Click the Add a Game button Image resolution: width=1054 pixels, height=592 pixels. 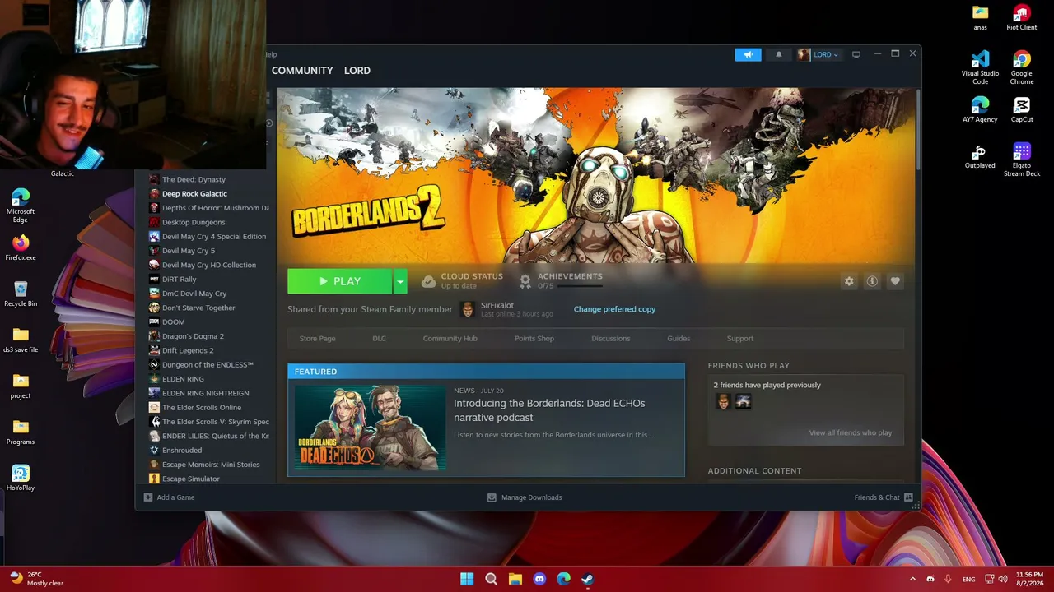(170, 497)
